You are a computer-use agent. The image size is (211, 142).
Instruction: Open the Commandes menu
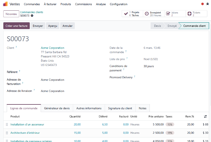coord(32,4)
